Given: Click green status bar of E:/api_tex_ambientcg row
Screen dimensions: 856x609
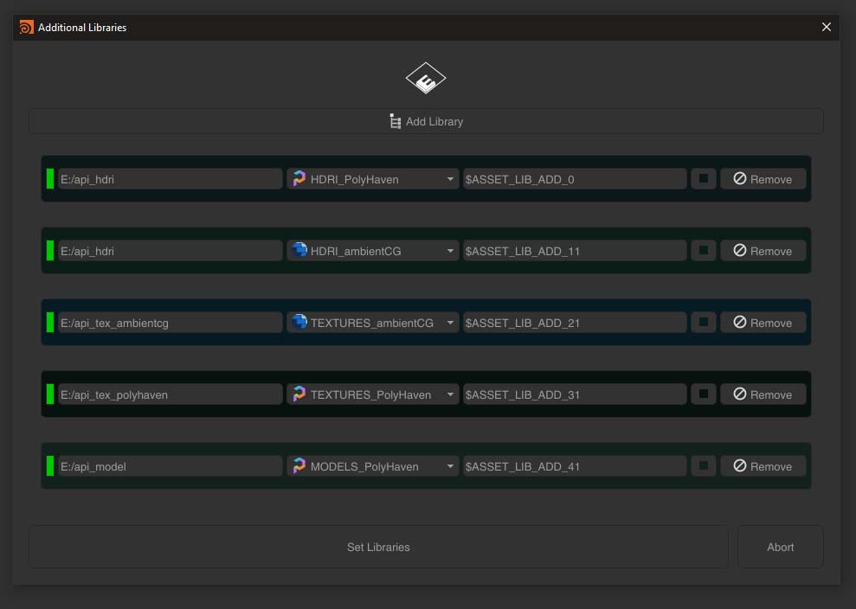Looking at the screenshot, I should 50,323.
